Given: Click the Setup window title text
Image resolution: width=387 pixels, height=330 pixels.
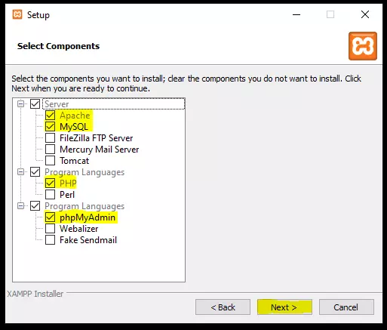Looking at the screenshot, I should [x=38, y=15].
